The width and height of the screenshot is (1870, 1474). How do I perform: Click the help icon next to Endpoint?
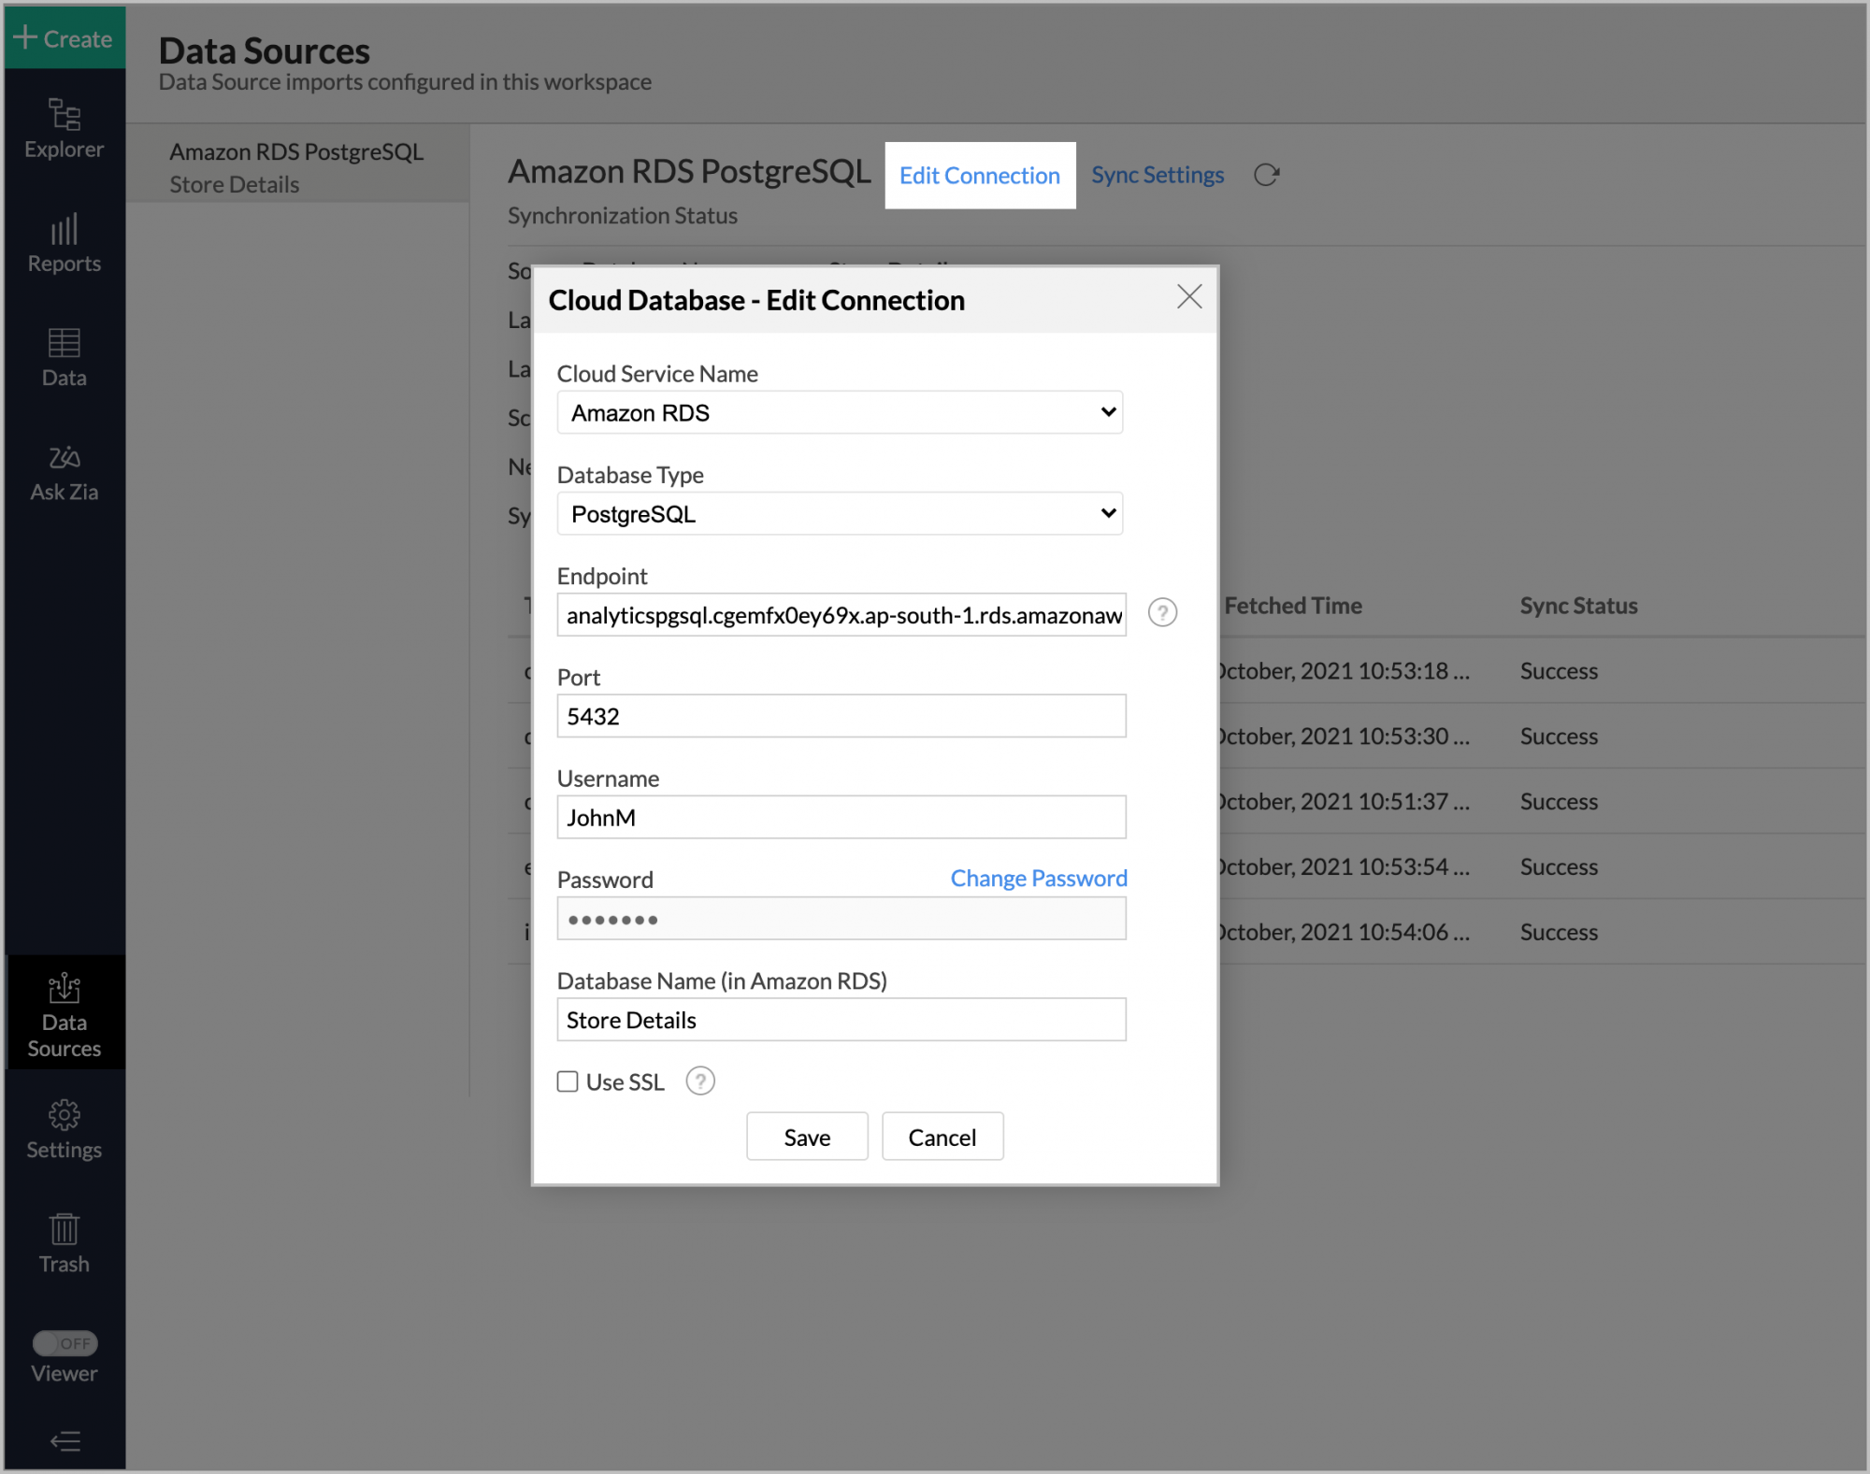coord(1162,613)
